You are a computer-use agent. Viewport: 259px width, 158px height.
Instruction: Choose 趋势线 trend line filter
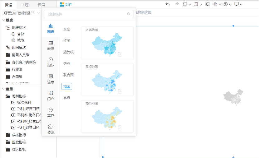point(68,52)
